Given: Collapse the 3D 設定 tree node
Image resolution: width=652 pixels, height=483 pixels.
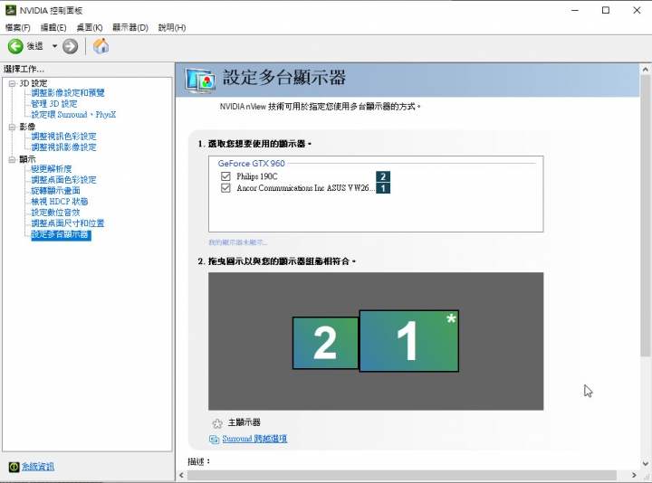Looking at the screenshot, I should point(12,83).
